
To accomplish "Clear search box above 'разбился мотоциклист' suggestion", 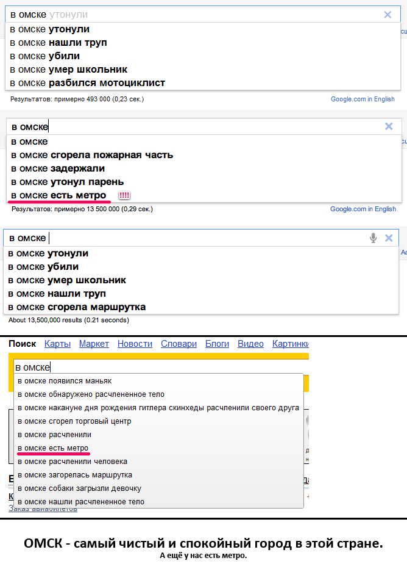I will pos(388,15).
